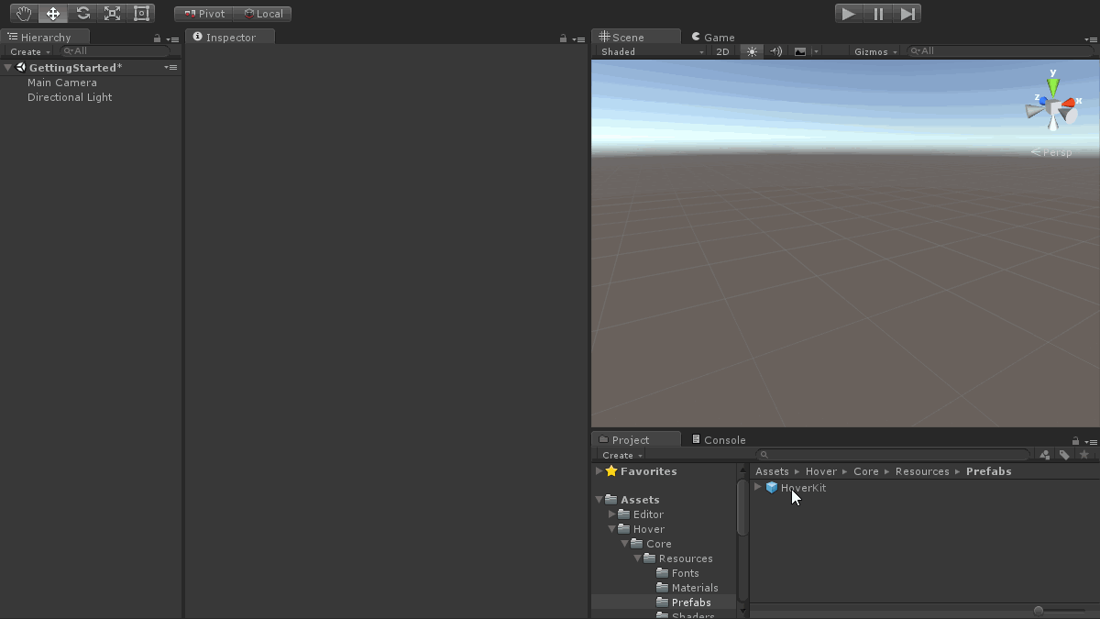Toggle the Pivot handle position button

(x=204, y=14)
